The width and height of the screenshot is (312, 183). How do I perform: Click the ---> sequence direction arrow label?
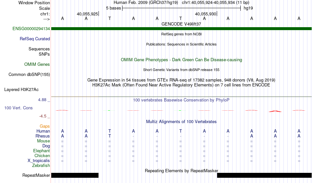pos(46,19)
